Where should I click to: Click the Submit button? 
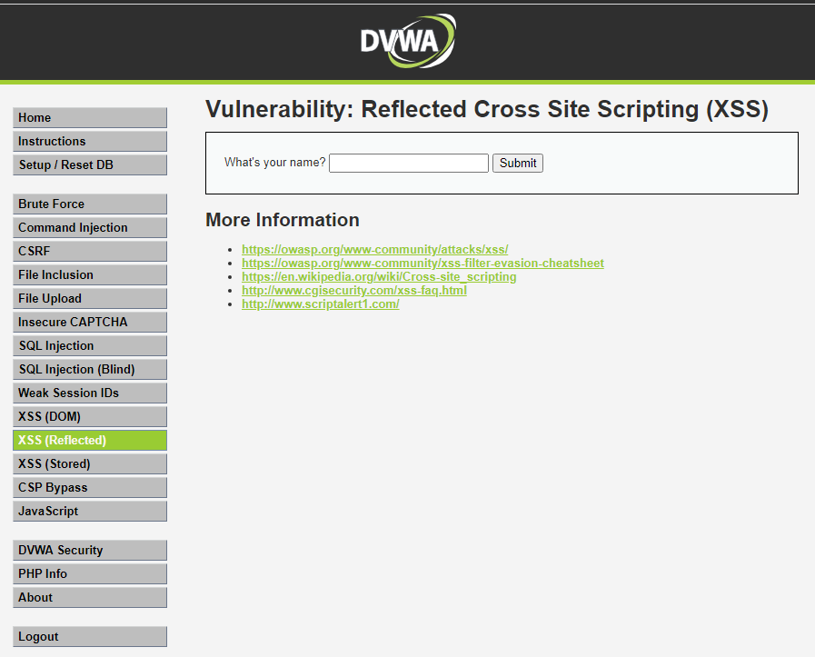518,164
